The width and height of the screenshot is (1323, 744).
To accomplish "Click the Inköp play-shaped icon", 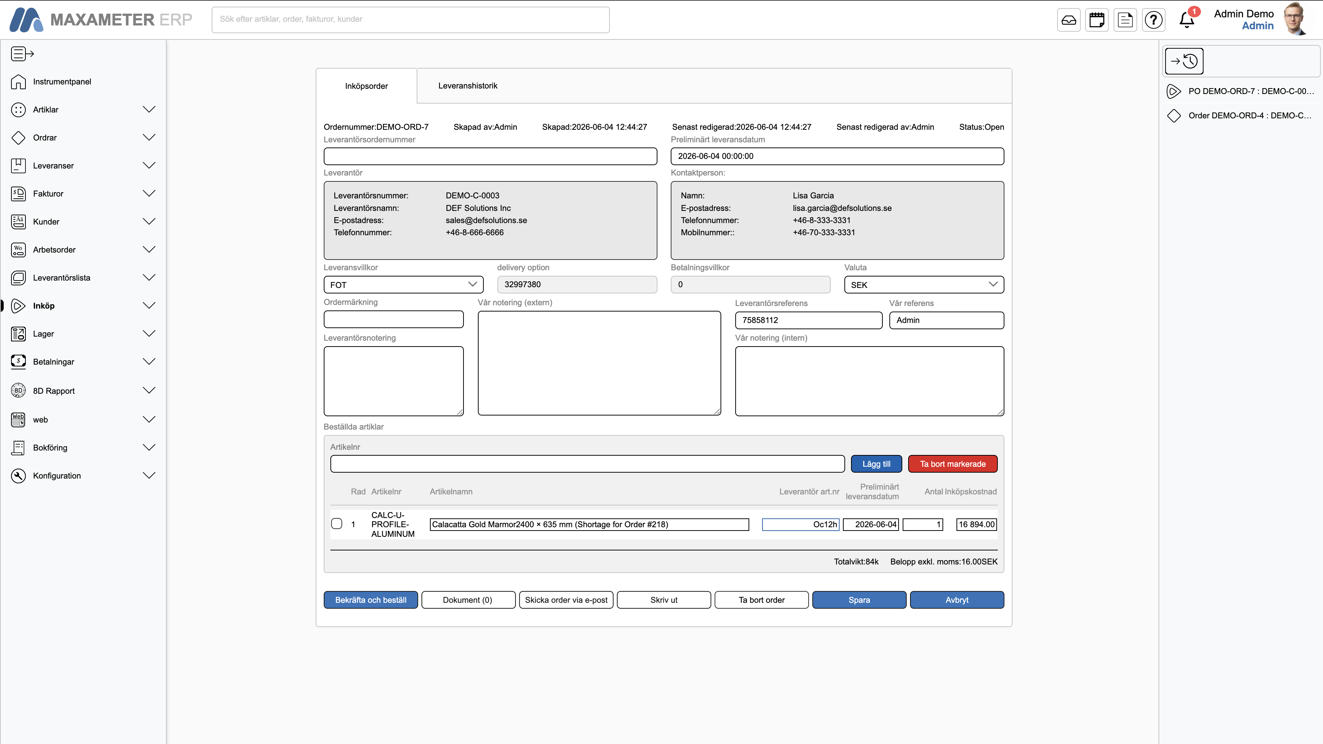I will pos(18,306).
